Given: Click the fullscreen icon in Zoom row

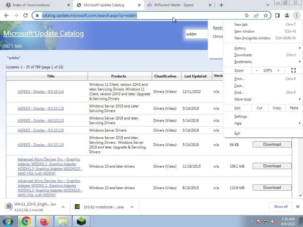Looking at the screenshot, I should point(293,70).
